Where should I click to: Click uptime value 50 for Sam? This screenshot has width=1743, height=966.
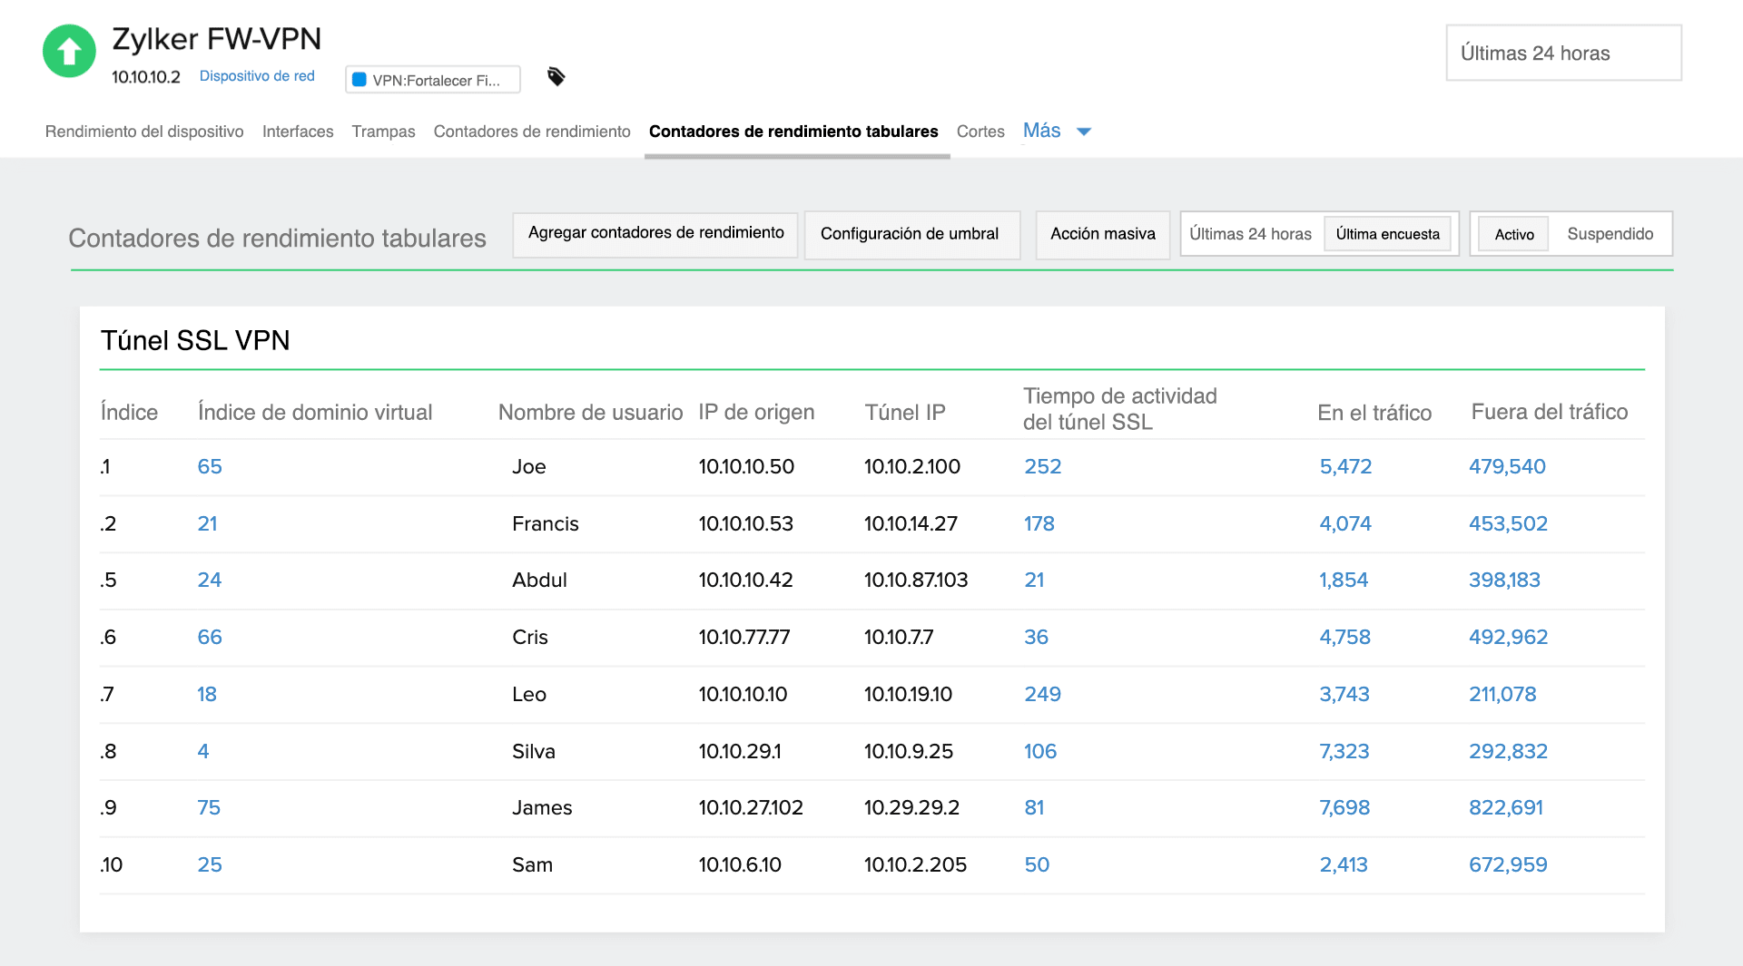pos(1037,865)
